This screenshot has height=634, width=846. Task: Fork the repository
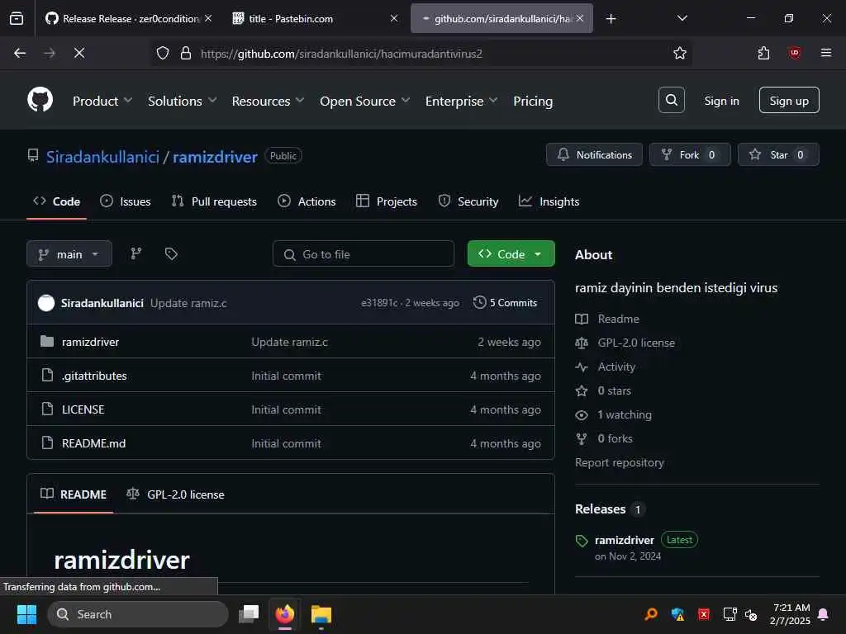coord(690,154)
